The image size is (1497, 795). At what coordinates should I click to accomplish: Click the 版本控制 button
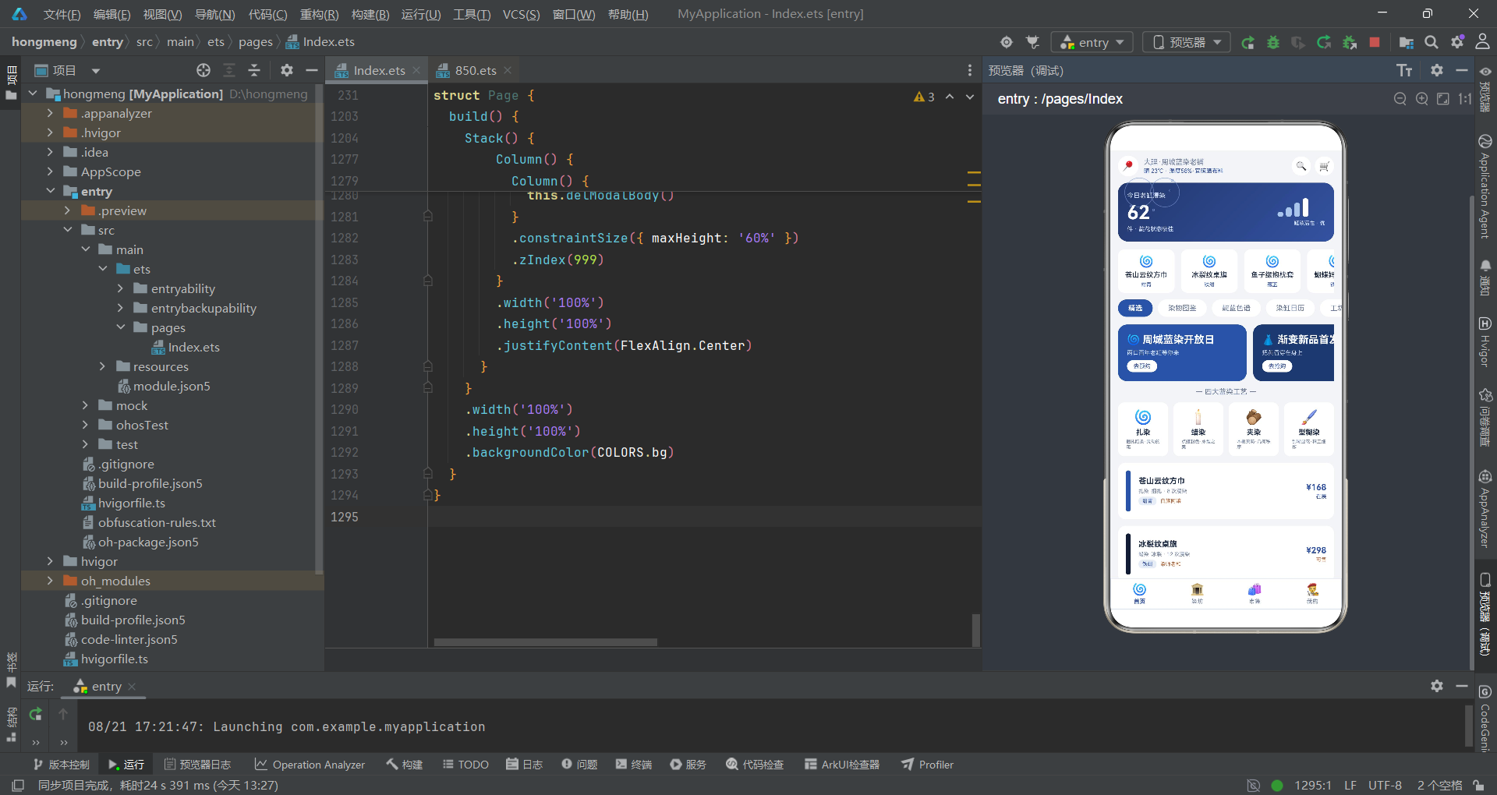pyautogui.click(x=61, y=765)
